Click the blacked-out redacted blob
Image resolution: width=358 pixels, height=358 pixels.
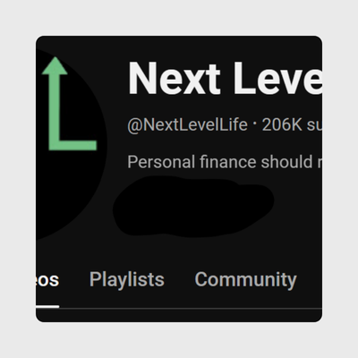(193, 207)
